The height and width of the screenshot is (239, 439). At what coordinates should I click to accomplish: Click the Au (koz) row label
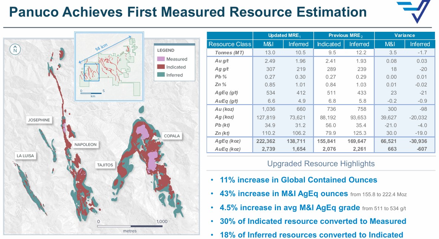pyautogui.click(x=224, y=109)
